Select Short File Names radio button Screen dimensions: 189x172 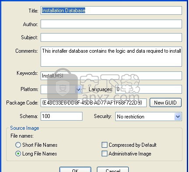(x=18, y=145)
